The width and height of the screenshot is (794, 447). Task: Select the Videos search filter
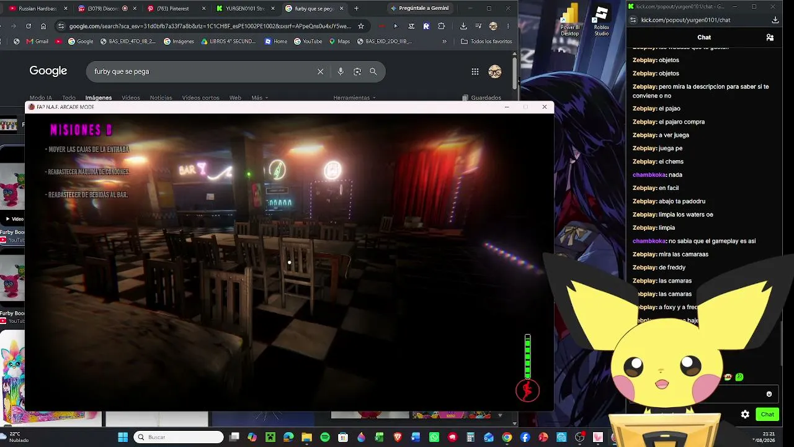click(x=131, y=98)
